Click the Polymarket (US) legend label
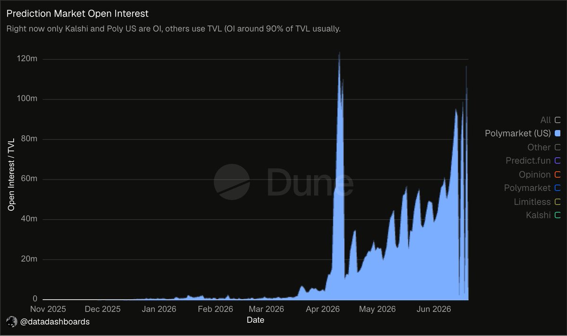567x336 pixels. (518, 134)
